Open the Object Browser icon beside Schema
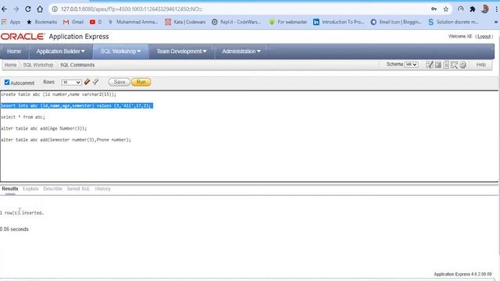This screenshot has height=281, width=500. click(430, 65)
